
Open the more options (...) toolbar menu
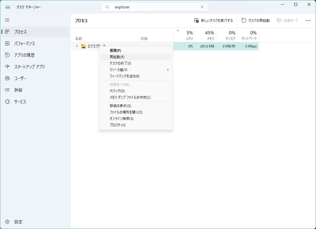(307, 20)
